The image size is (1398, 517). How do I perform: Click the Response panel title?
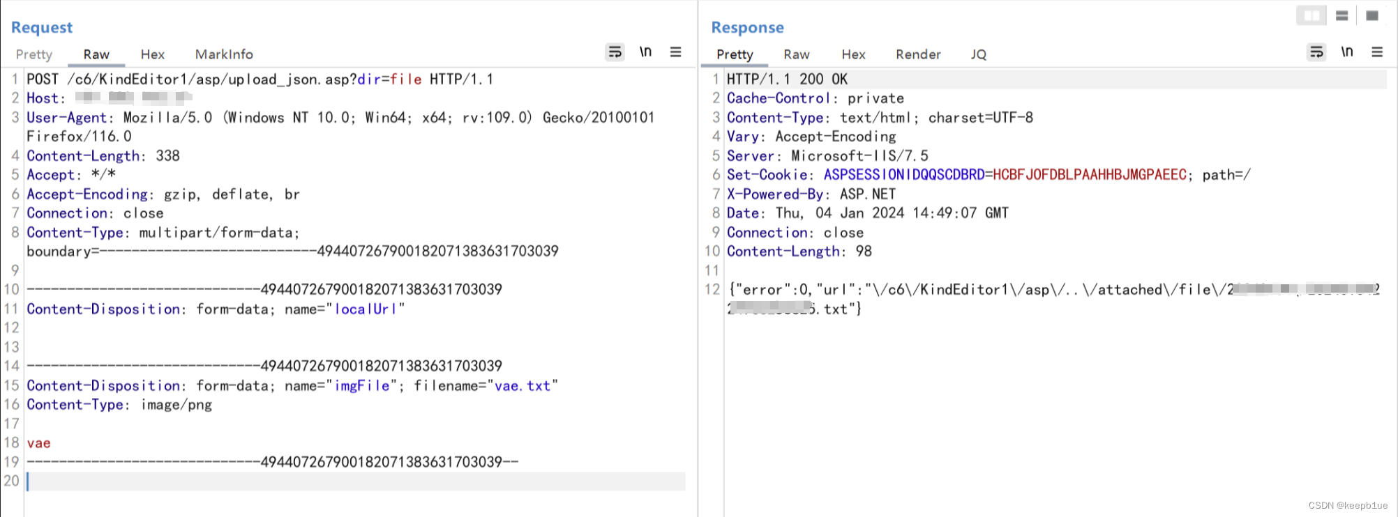pyautogui.click(x=748, y=27)
